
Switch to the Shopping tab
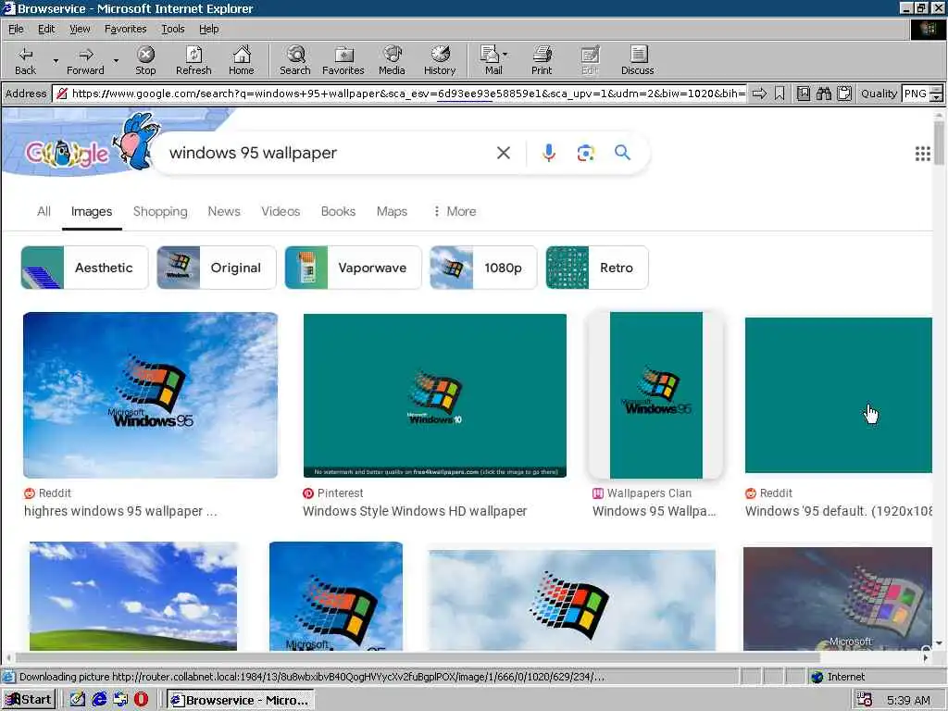[160, 212]
